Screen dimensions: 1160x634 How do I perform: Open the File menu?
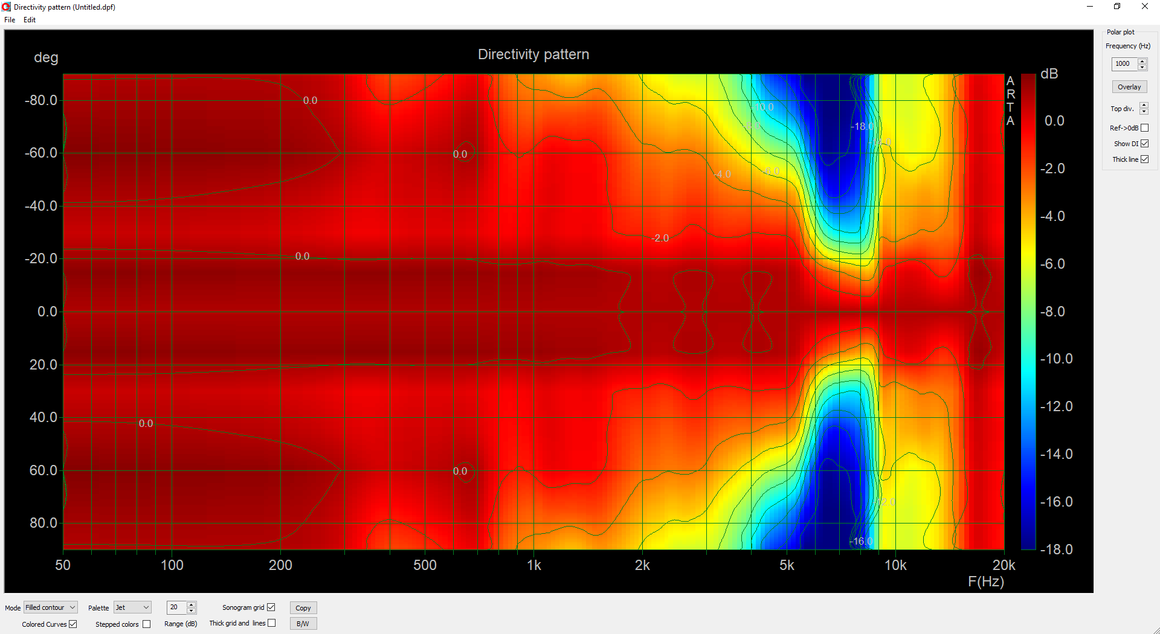click(10, 20)
